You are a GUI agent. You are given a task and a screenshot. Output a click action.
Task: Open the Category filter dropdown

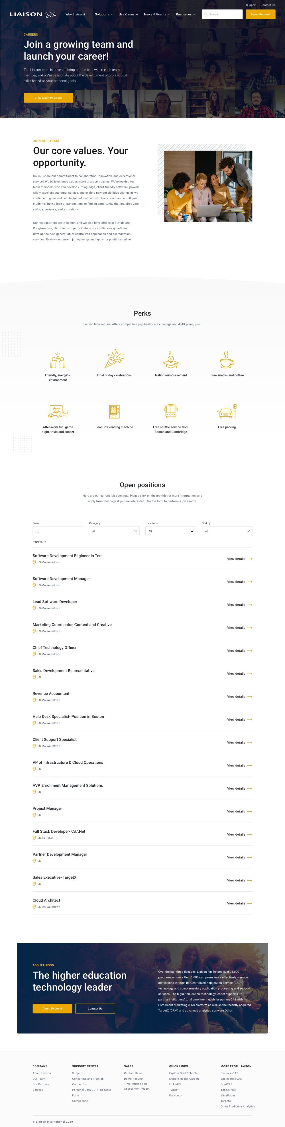(114, 531)
